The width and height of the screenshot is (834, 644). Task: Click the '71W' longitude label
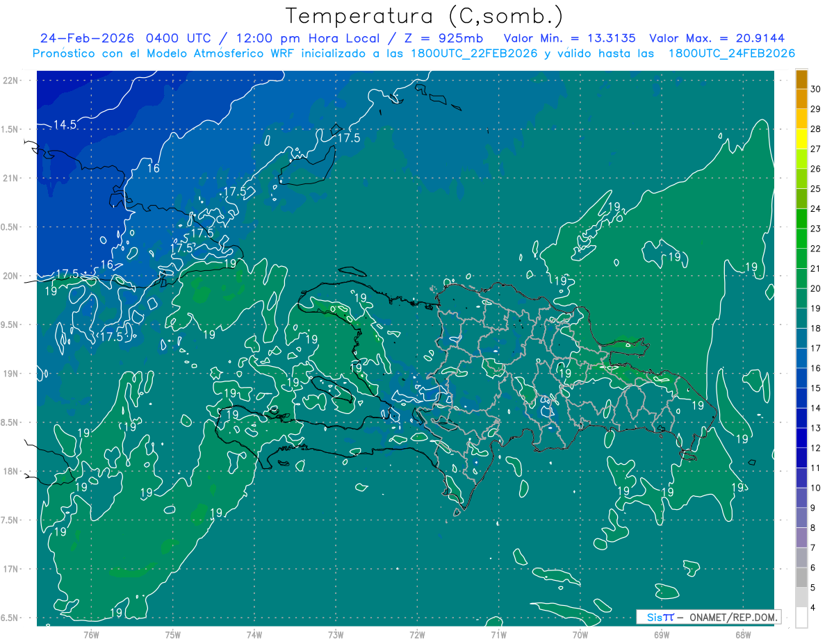498,634
